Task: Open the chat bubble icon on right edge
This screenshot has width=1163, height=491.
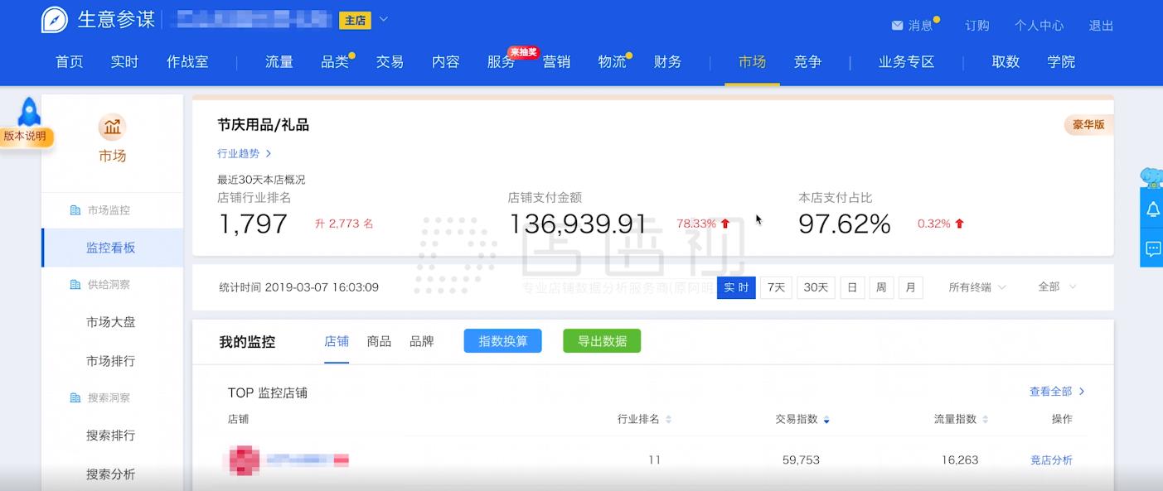Action: 1152,248
